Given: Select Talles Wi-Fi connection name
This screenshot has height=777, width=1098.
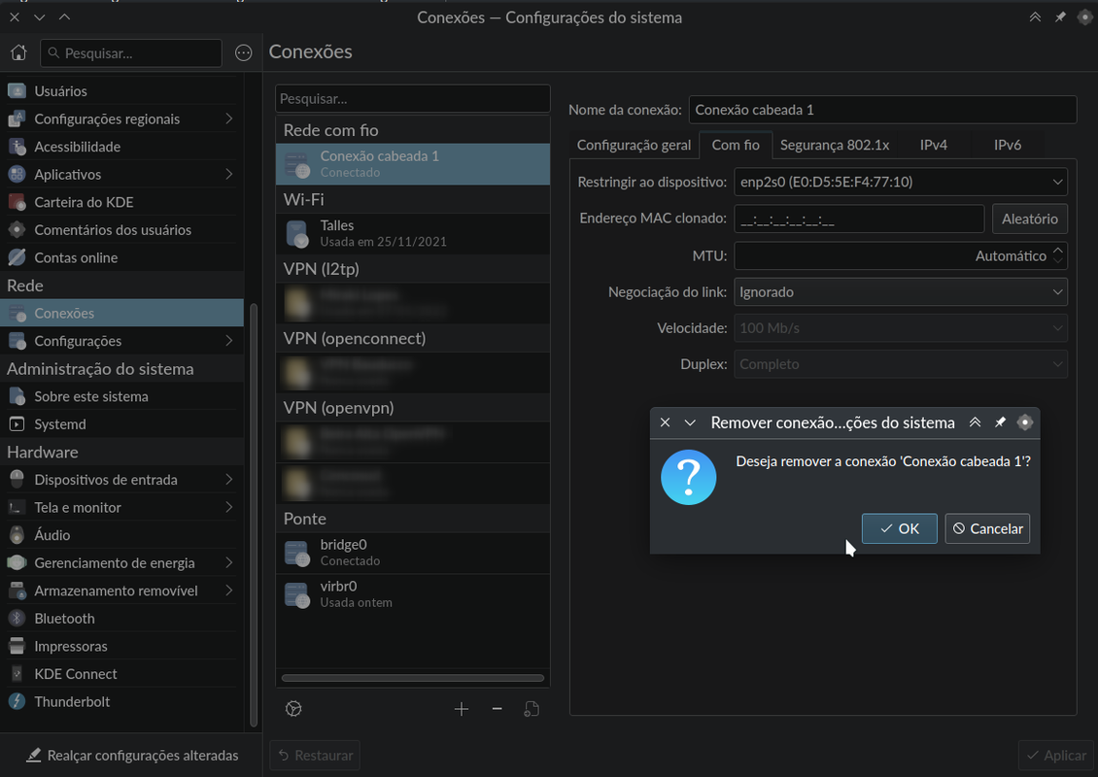Looking at the screenshot, I should (337, 225).
